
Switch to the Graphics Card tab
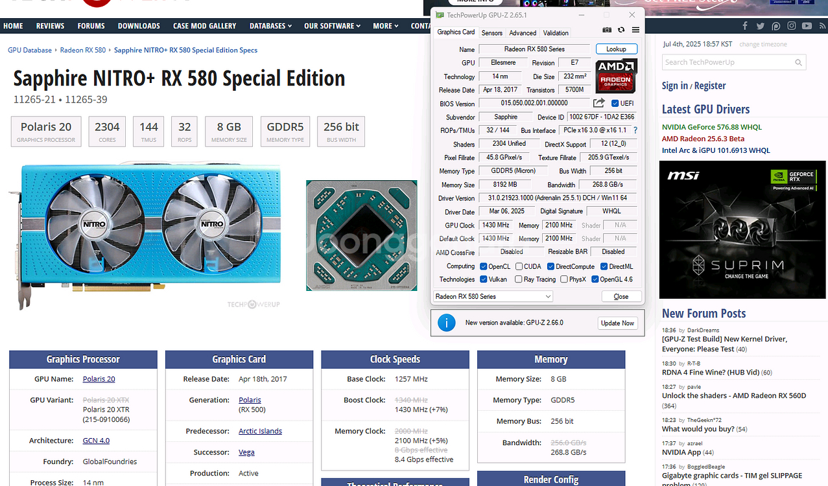tap(456, 32)
